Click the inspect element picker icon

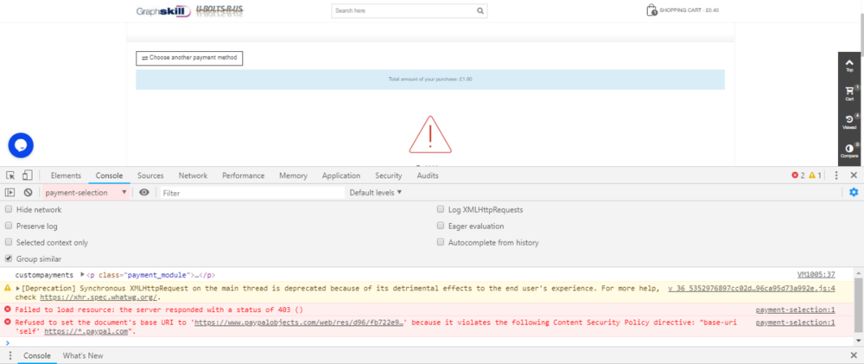[10, 176]
